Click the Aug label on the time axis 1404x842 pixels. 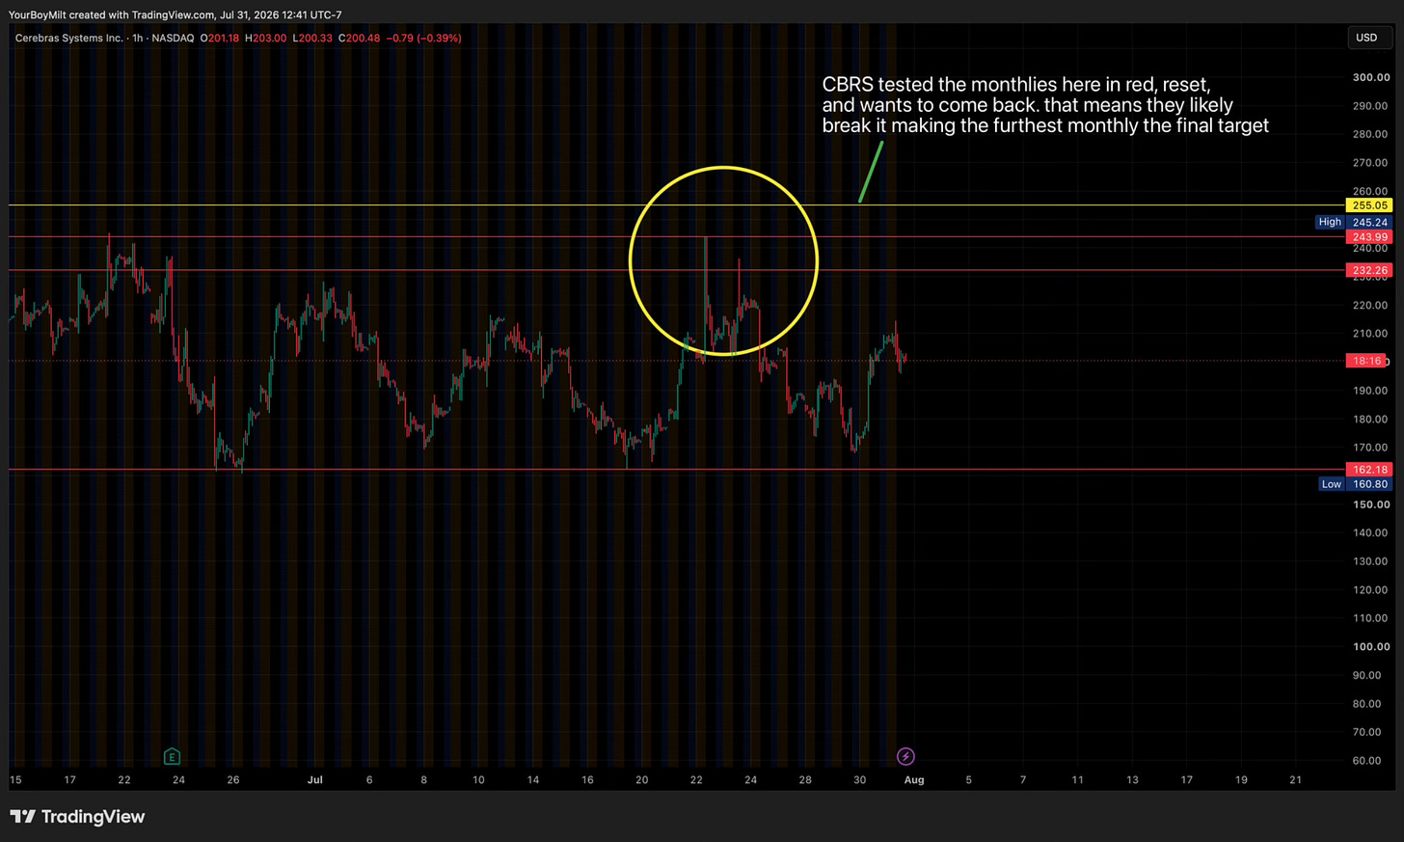914,780
